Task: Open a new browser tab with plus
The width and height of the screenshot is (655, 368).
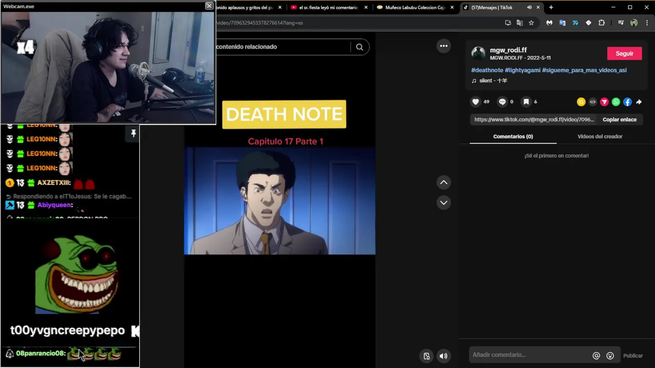Action: coord(551,7)
